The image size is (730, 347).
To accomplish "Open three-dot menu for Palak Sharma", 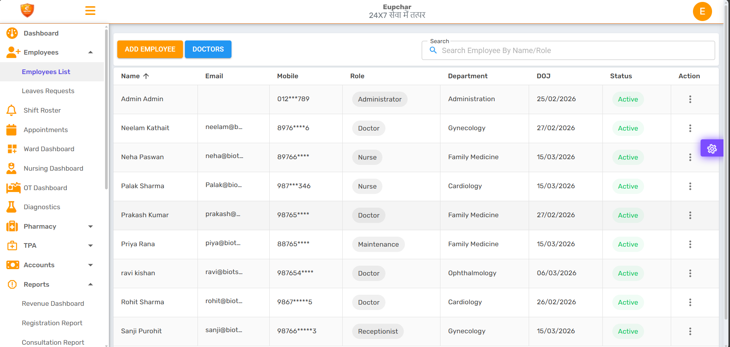I will [690, 186].
